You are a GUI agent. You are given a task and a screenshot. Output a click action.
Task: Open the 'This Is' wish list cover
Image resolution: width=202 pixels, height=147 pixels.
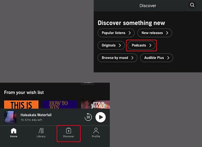point(21,105)
